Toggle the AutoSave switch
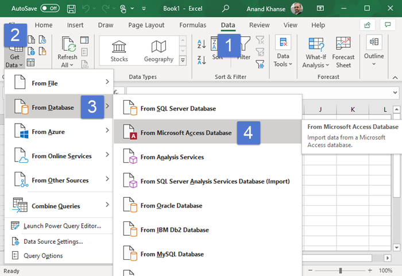The width and height of the screenshot is (402, 276). (x=51, y=9)
